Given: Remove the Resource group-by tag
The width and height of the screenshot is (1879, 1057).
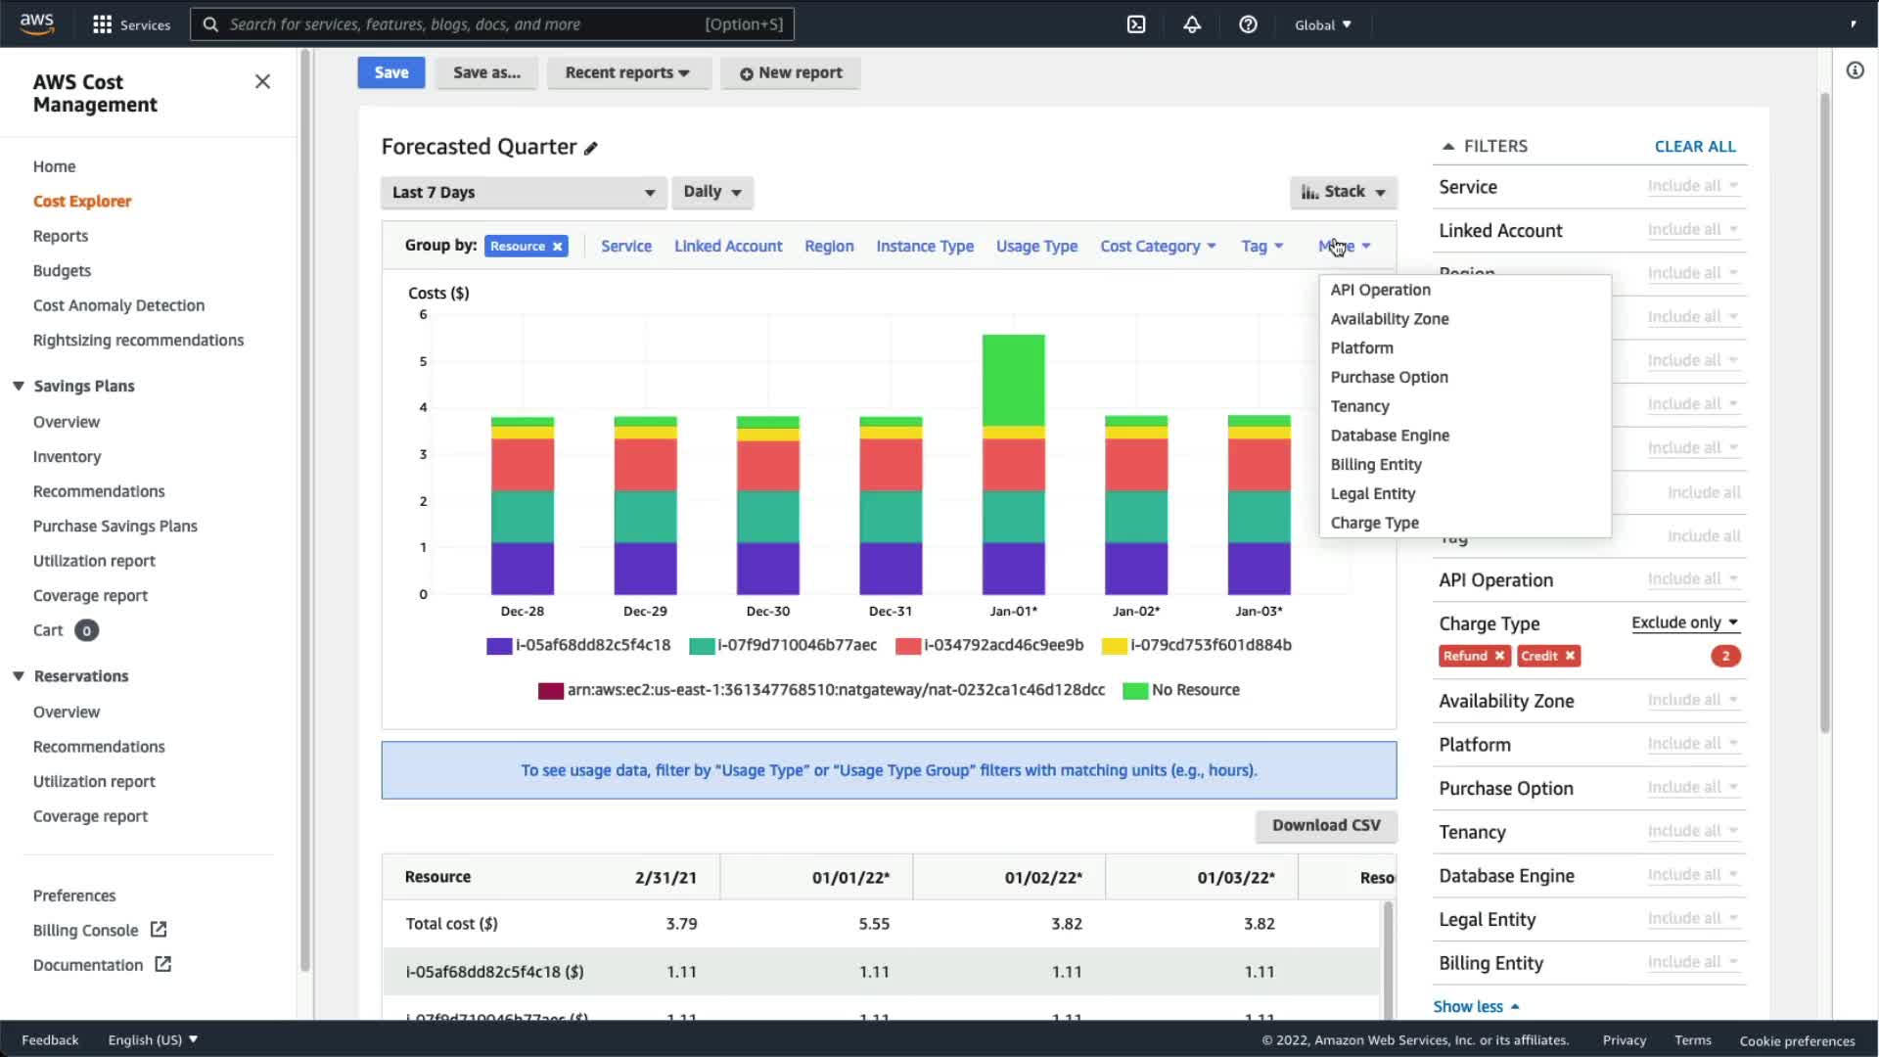Looking at the screenshot, I should pos(558,247).
